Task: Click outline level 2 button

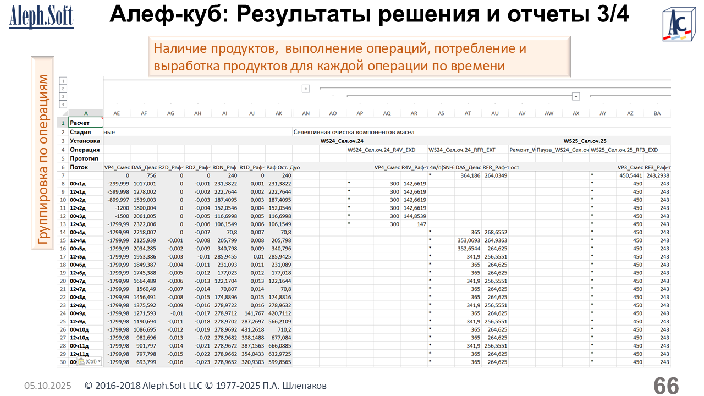Action: tap(63, 88)
